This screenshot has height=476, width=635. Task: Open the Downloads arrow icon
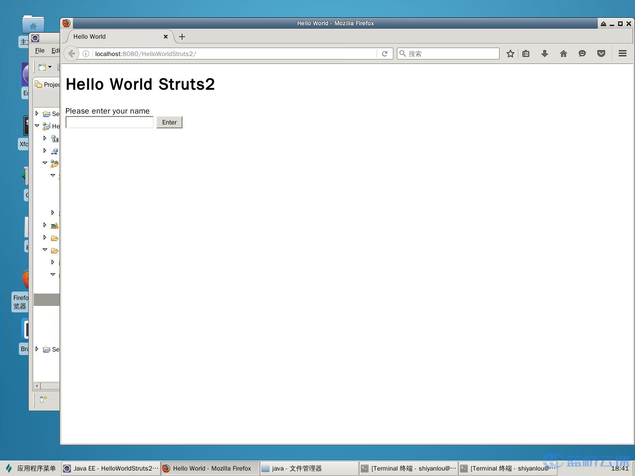click(x=544, y=54)
